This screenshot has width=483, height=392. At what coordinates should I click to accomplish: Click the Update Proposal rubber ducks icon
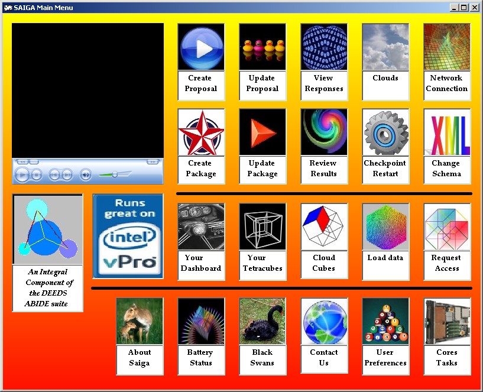[x=262, y=47]
